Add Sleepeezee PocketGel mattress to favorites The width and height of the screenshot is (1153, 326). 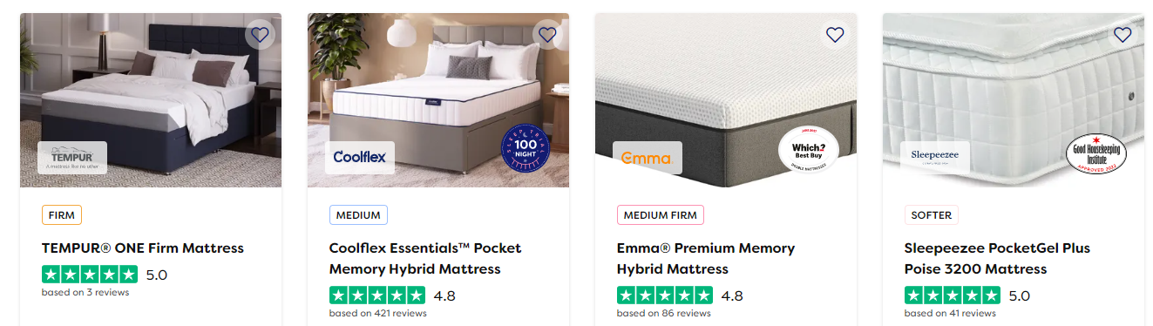coord(1122,35)
